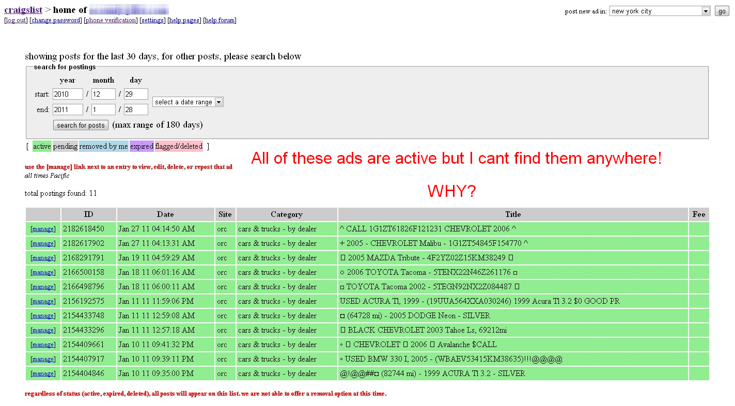The width and height of the screenshot is (735, 406).
Task: Manage post 2166500158
Action: (43, 272)
